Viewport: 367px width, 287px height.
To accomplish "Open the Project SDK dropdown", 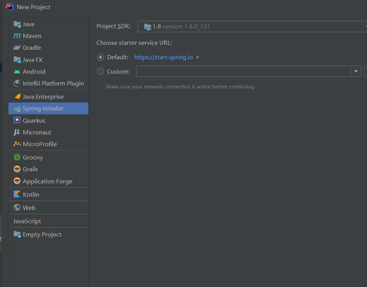I will 252,27.
